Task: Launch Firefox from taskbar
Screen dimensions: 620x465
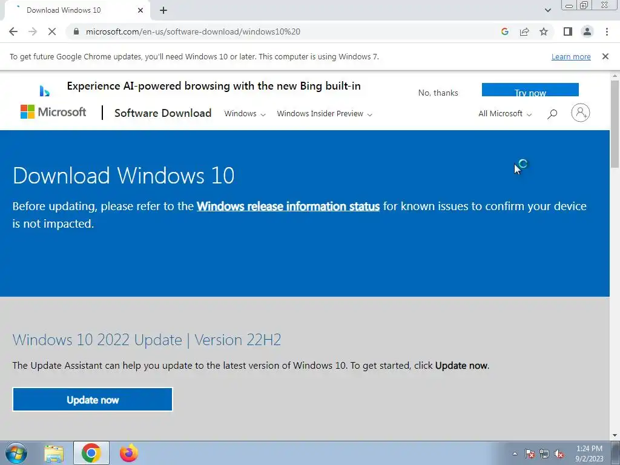Action: (129, 453)
